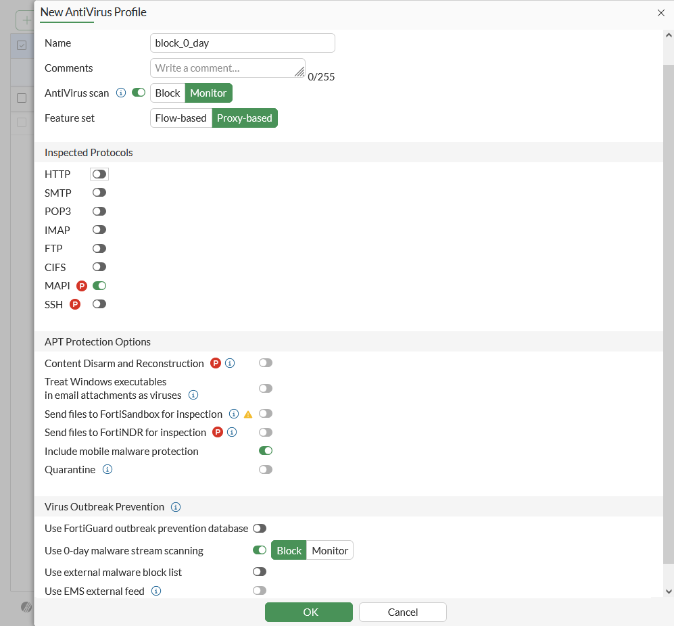Image resolution: width=674 pixels, height=626 pixels.
Task: Set AntiVirus scan mode to Block
Action: (x=168, y=93)
